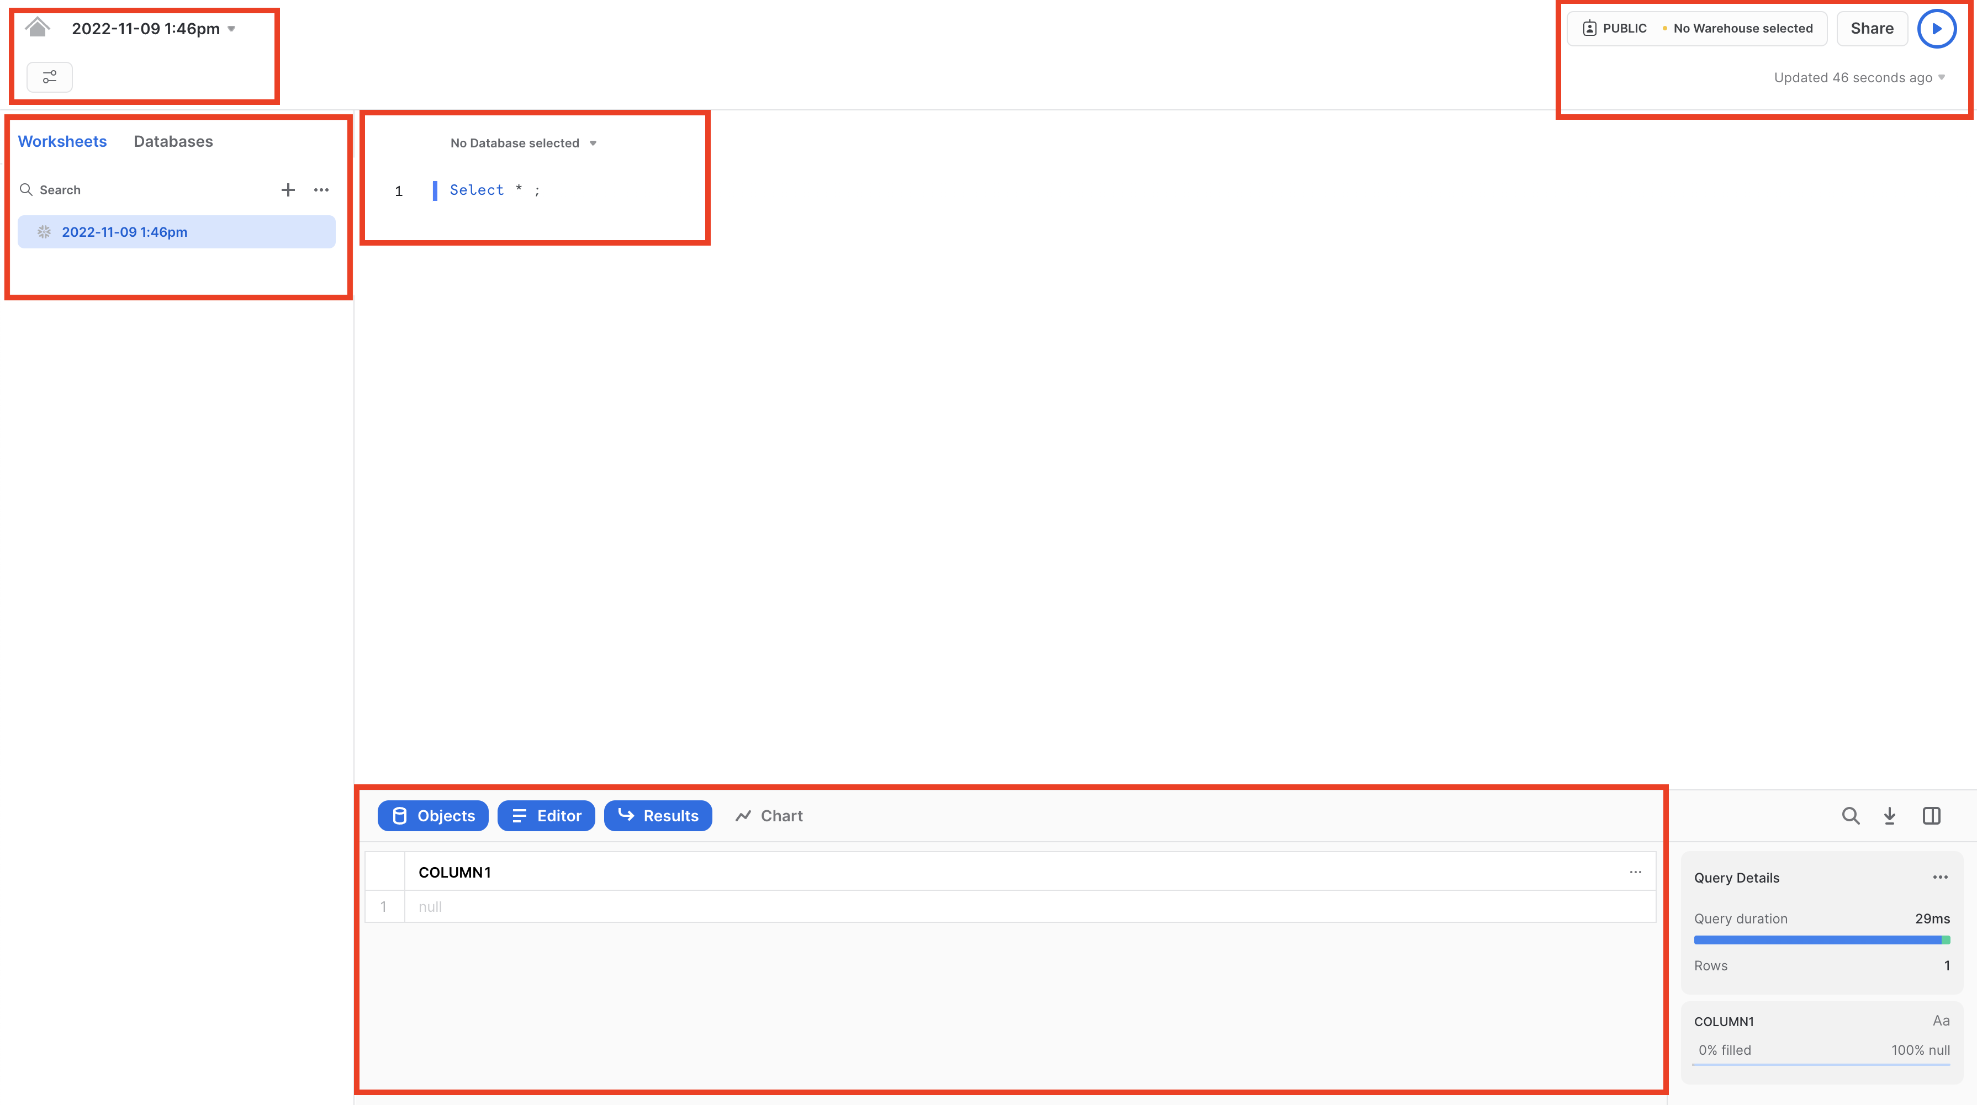This screenshot has height=1105, width=1977.
Task: Open Query Details ellipsis menu
Action: 1939,877
